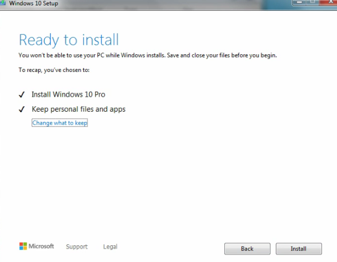The height and width of the screenshot is (262, 337).
Task: Go back with the Back button
Action: point(247,249)
